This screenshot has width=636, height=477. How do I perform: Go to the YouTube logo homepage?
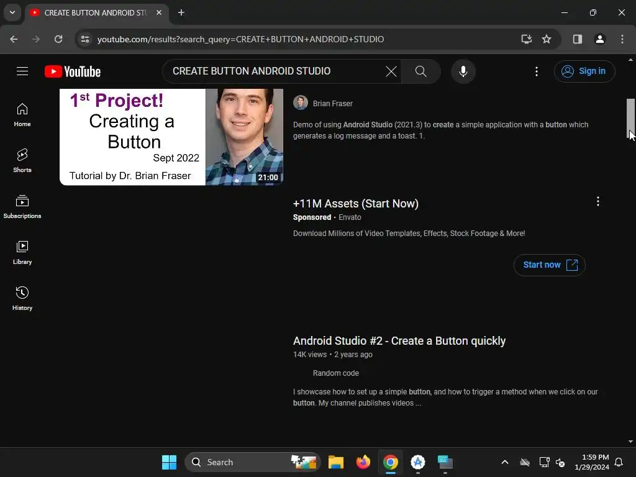tap(73, 71)
